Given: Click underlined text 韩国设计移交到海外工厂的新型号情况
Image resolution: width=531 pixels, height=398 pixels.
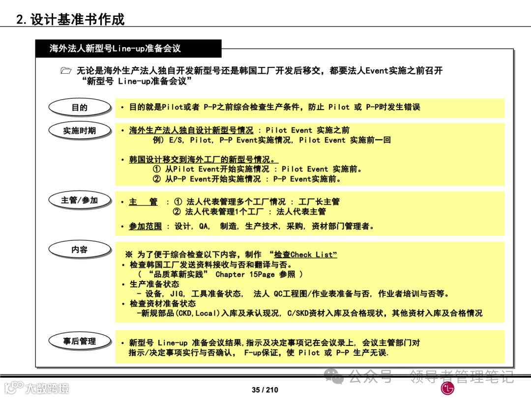Looking at the screenshot, I should (203, 159).
